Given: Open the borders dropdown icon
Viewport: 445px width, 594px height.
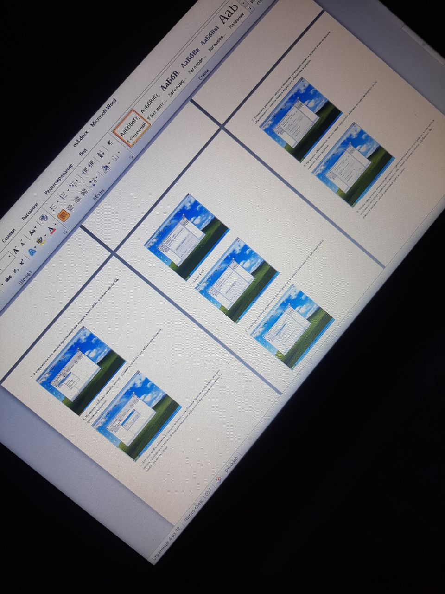Looking at the screenshot, I should 116,157.
